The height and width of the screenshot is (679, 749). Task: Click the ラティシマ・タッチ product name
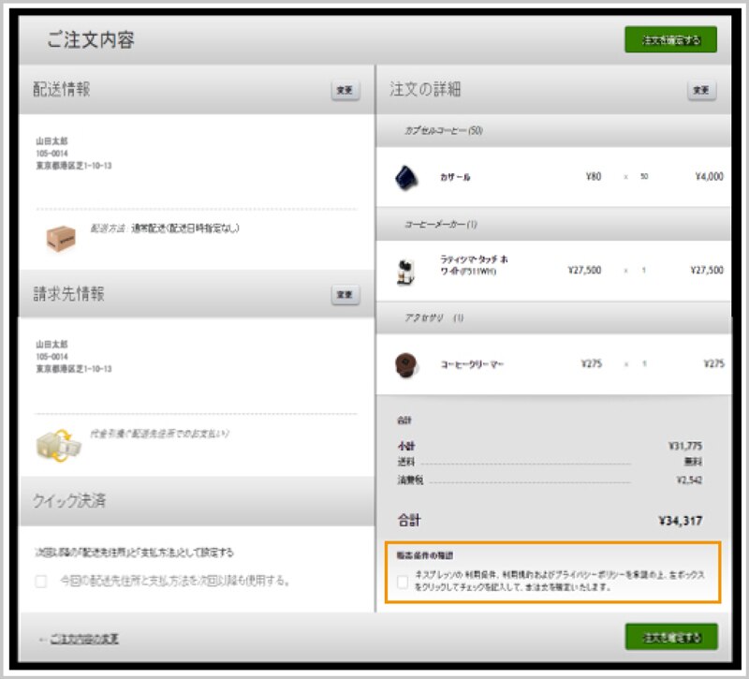point(474,265)
